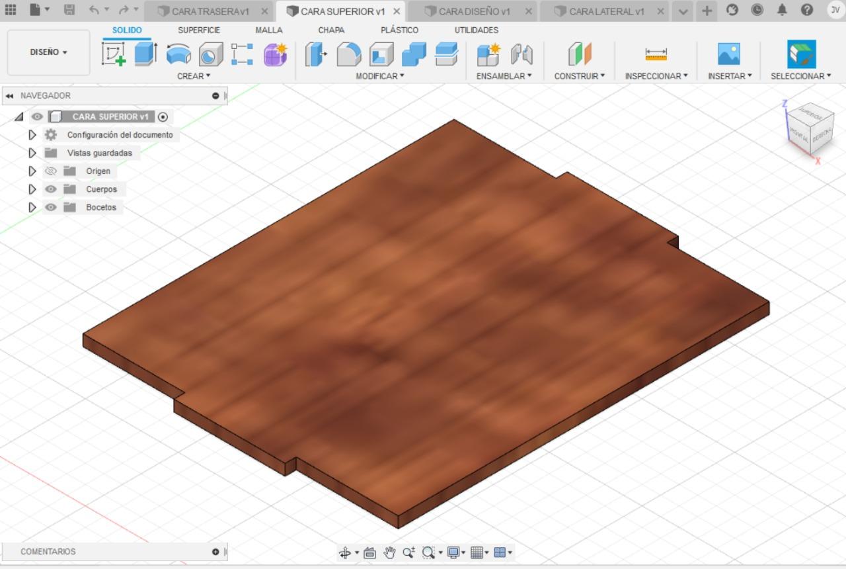Open the DISEÑO workspace dropdown
Screen dimensions: 846x569
pyautogui.click(x=48, y=52)
